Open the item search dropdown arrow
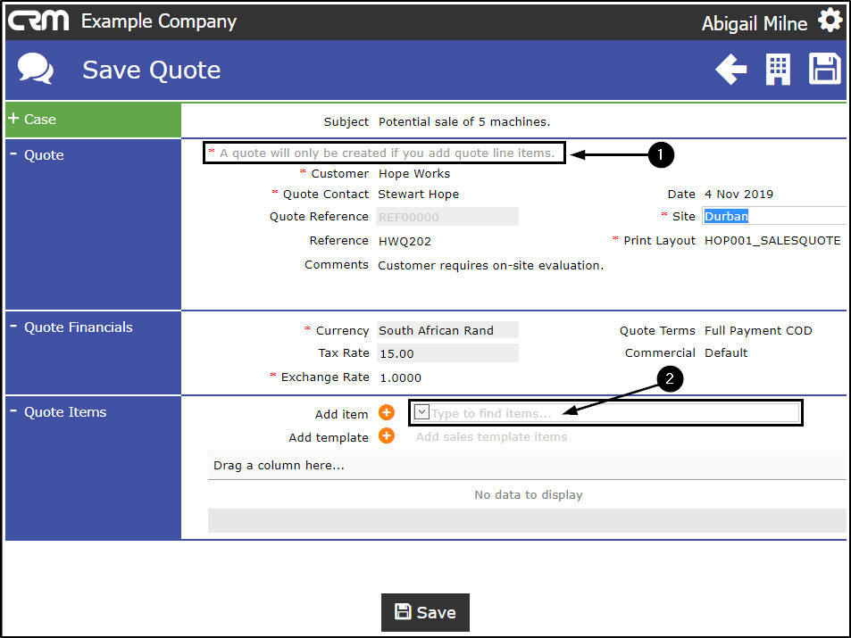The height and width of the screenshot is (638, 851). [421, 412]
